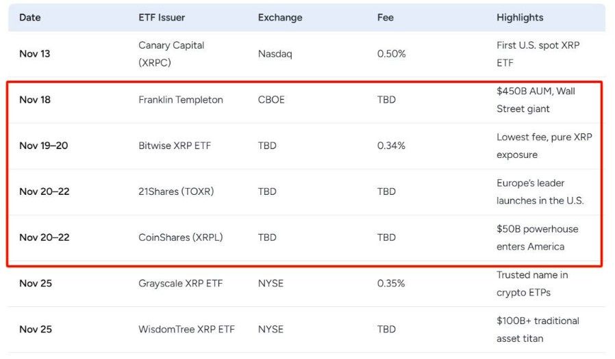Click the WisdomTree XRP ETF entry
Viewport: 615px width, 359px height.
(x=186, y=329)
